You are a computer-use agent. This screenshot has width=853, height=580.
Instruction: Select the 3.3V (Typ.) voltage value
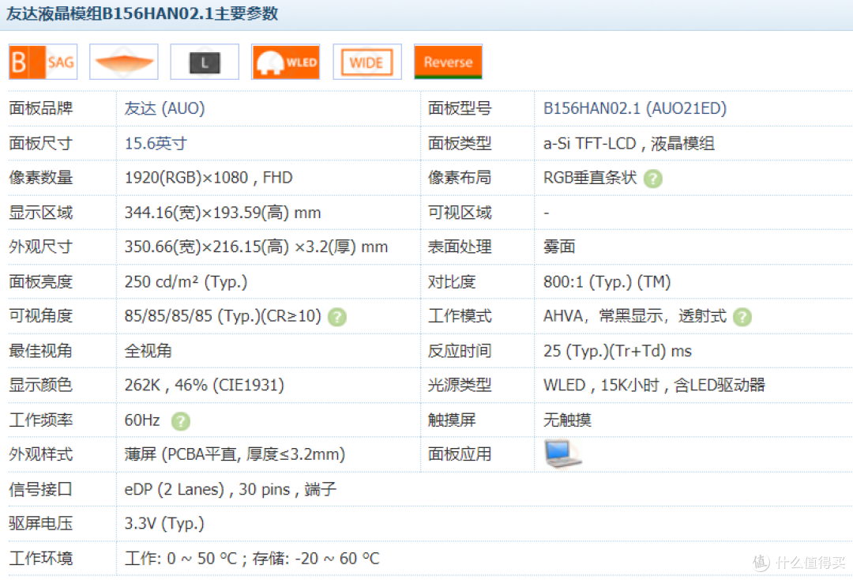click(x=164, y=523)
